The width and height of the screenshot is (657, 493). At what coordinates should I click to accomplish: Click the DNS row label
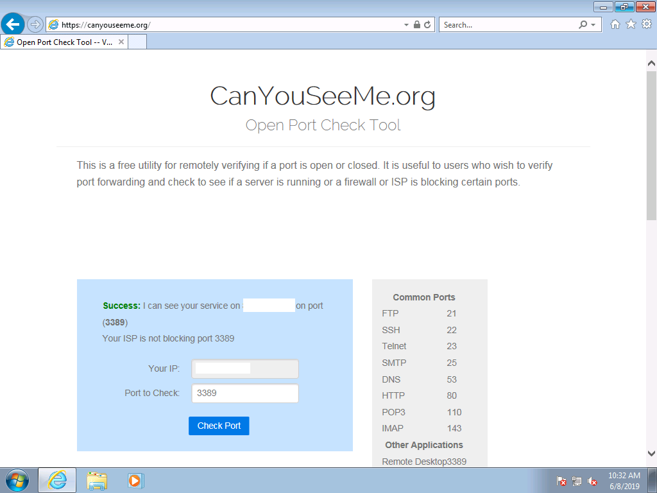pyautogui.click(x=391, y=380)
